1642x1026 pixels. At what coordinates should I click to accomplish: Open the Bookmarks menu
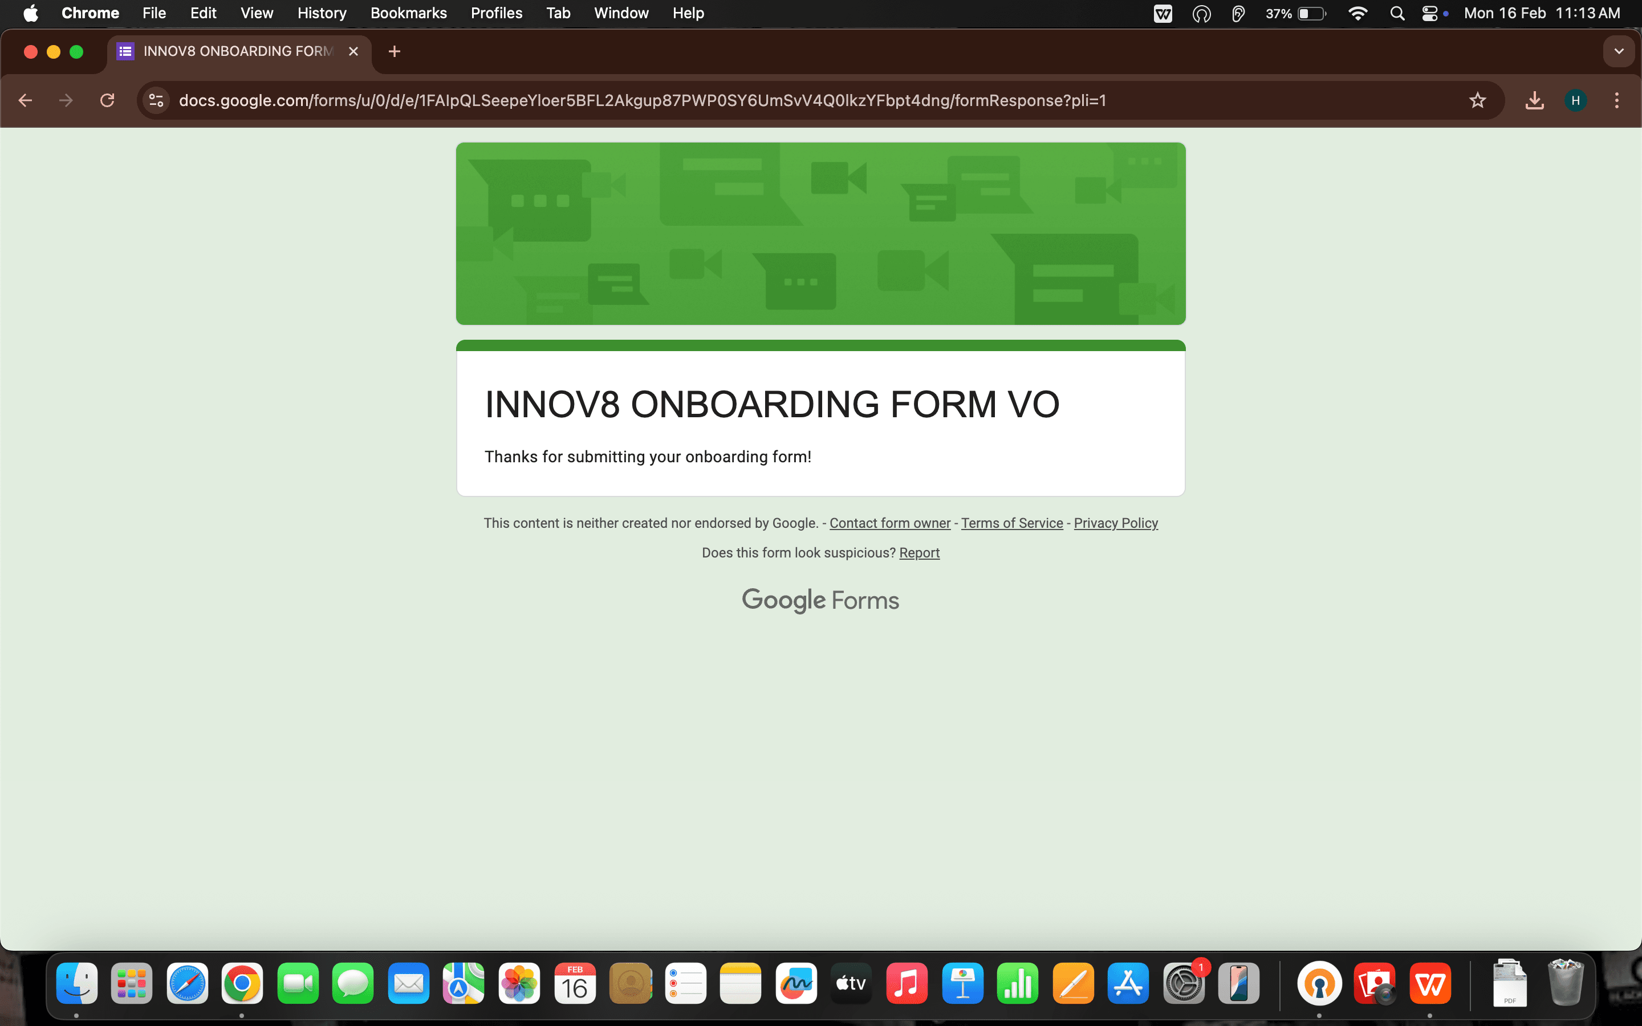(x=408, y=13)
